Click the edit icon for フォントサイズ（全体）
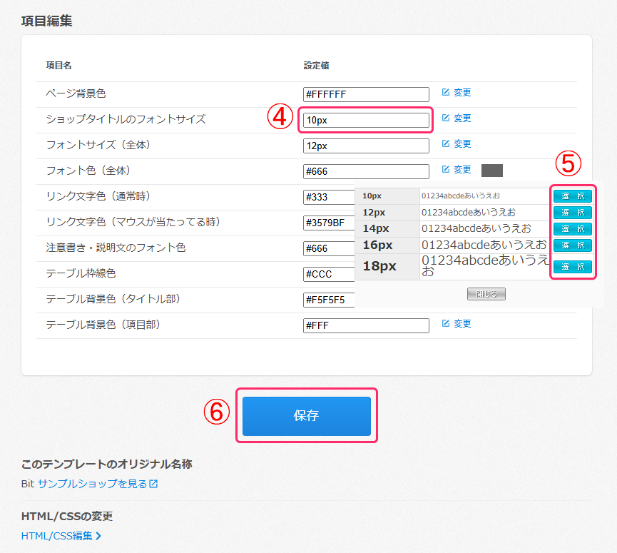Image resolution: width=617 pixels, height=553 pixels. click(x=446, y=144)
